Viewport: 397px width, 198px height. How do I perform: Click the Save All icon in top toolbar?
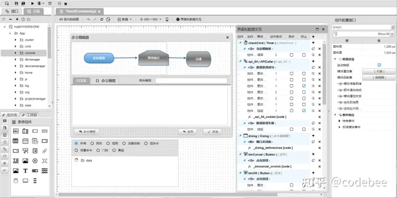coord(23,3)
